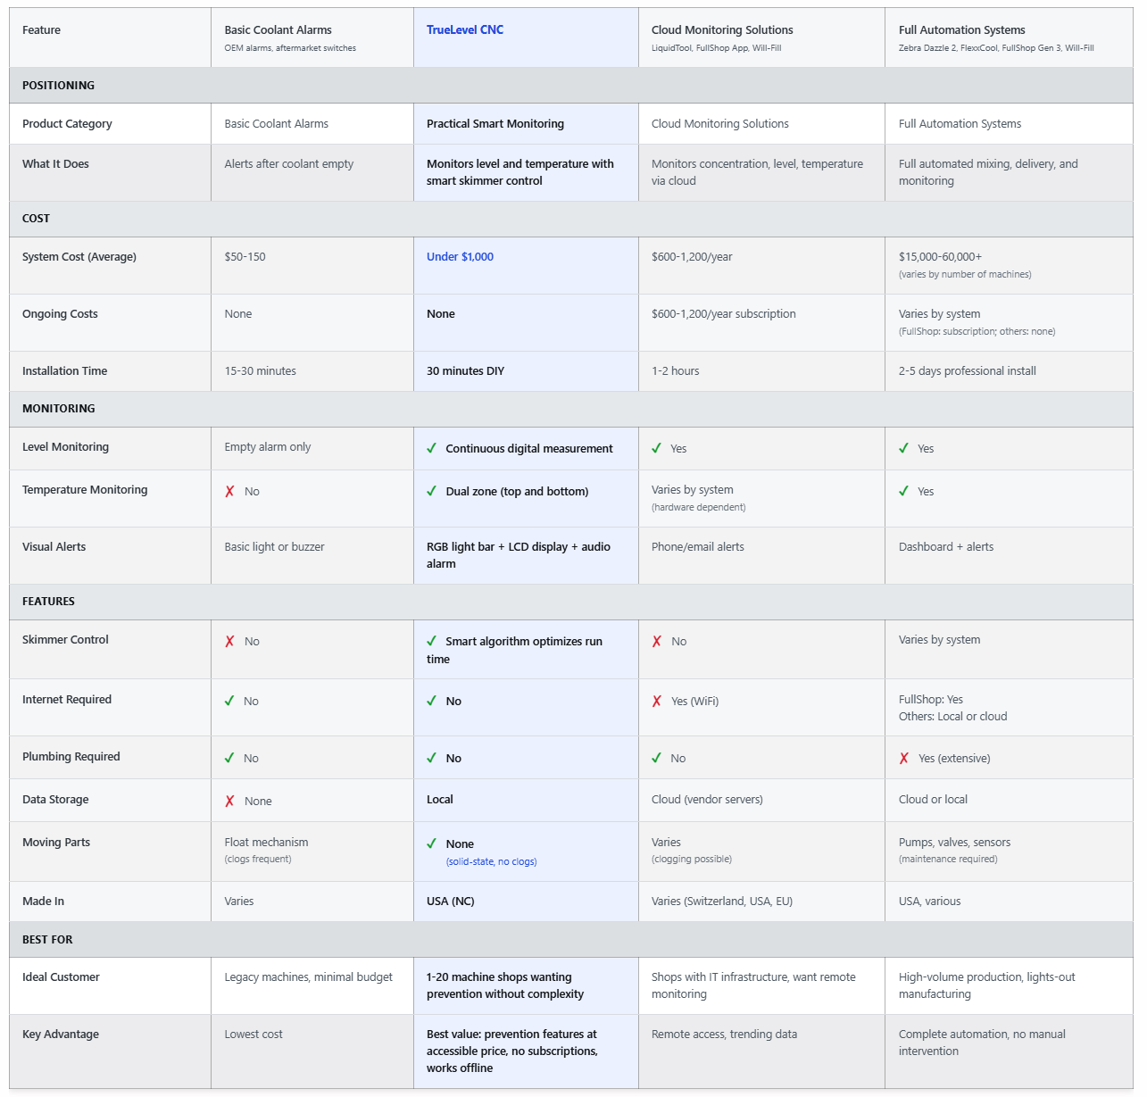Click red X in Basic Alarms Temperature Monitoring cell

[x=230, y=492]
